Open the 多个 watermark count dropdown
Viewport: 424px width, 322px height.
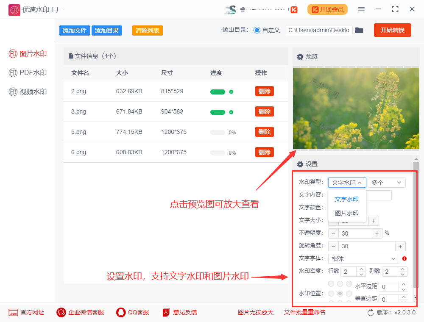[x=386, y=183]
